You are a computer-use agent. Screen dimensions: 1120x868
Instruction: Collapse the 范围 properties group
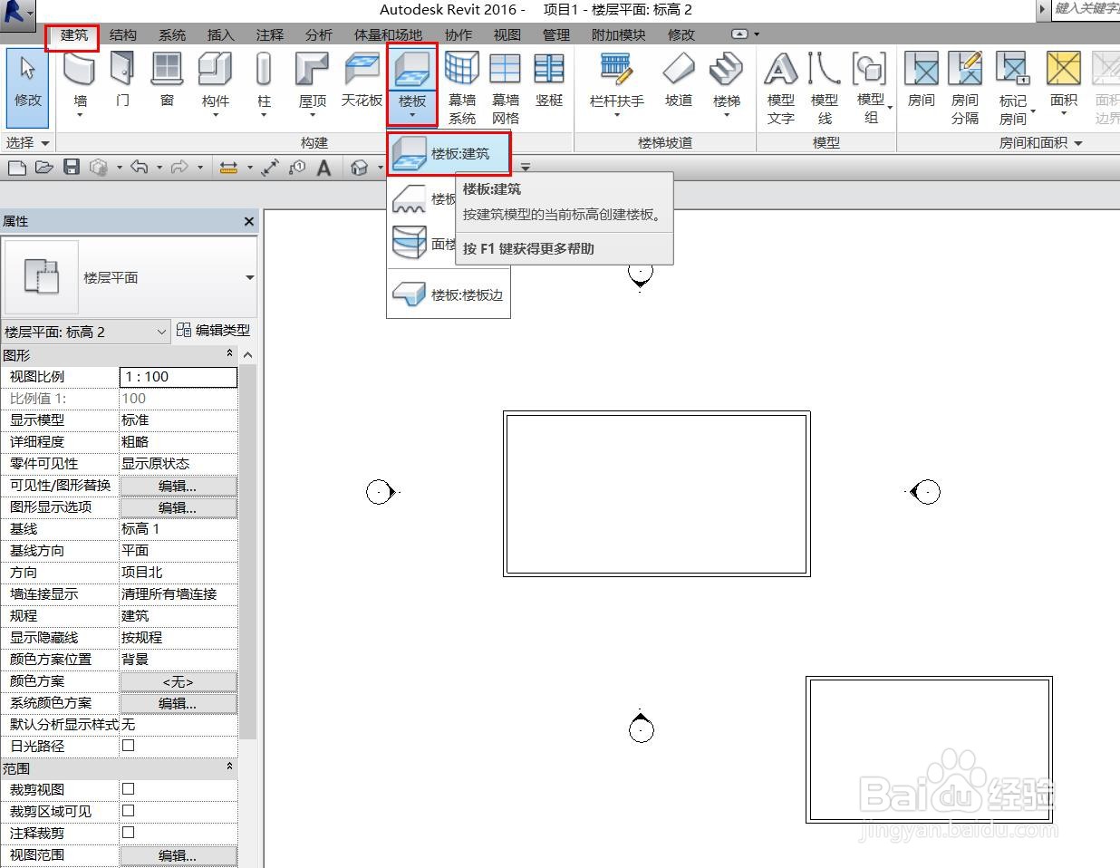[229, 767]
